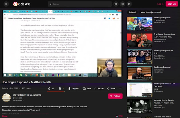The height and width of the screenshot is (118, 180).
Task: Share this video
Action: tap(111, 88)
